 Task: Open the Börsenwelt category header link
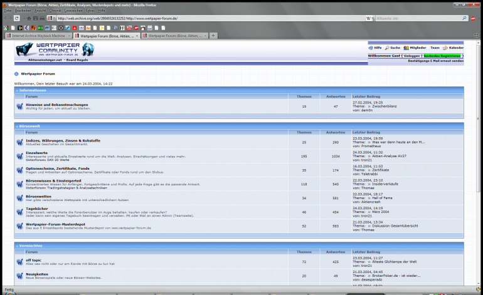(29, 126)
